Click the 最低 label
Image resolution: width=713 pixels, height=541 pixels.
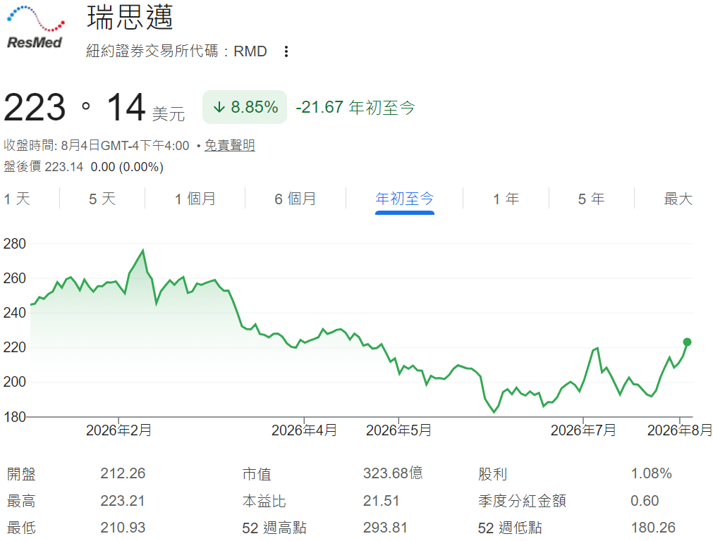(x=21, y=528)
